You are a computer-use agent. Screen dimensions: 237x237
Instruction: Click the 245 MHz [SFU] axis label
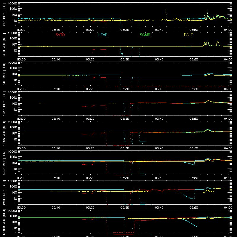coord(4,15)
